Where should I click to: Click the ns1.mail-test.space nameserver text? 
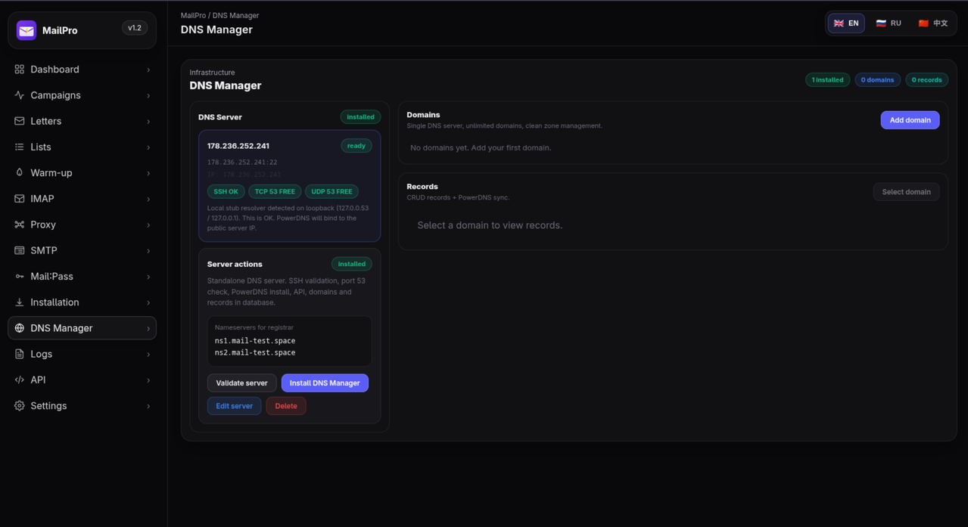pyautogui.click(x=255, y=341)
